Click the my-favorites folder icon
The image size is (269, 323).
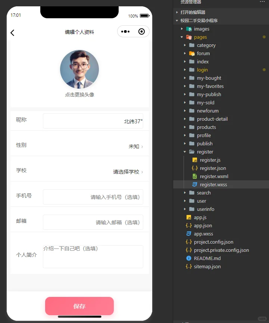(192, 86)
